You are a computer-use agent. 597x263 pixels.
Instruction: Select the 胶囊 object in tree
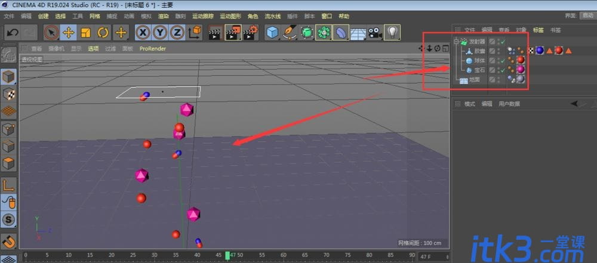(479, 51)
